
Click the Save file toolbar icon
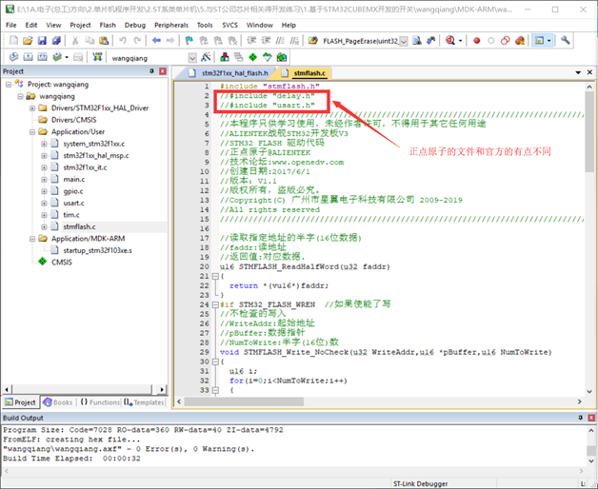[43, 41]
